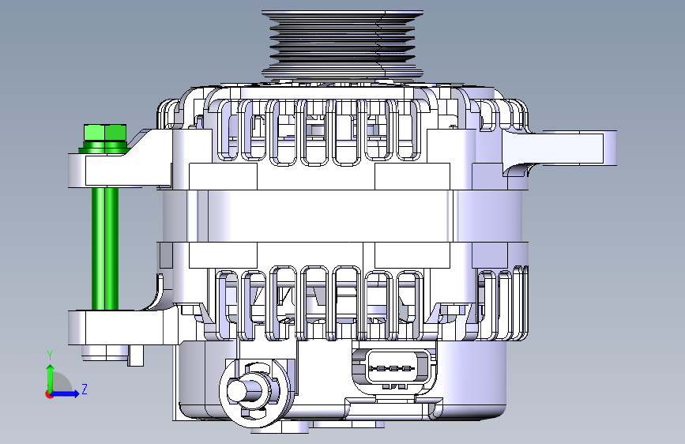This screenshot has width=685, height=444.
Task: Click the blue Z axis arrow of triad
Action: [x=66, y=393]
